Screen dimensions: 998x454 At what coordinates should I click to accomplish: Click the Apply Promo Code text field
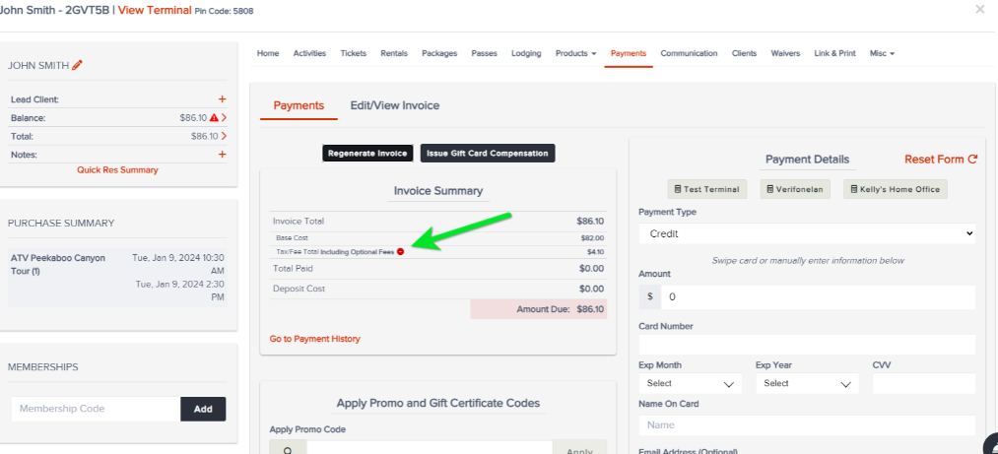[430, 448]
